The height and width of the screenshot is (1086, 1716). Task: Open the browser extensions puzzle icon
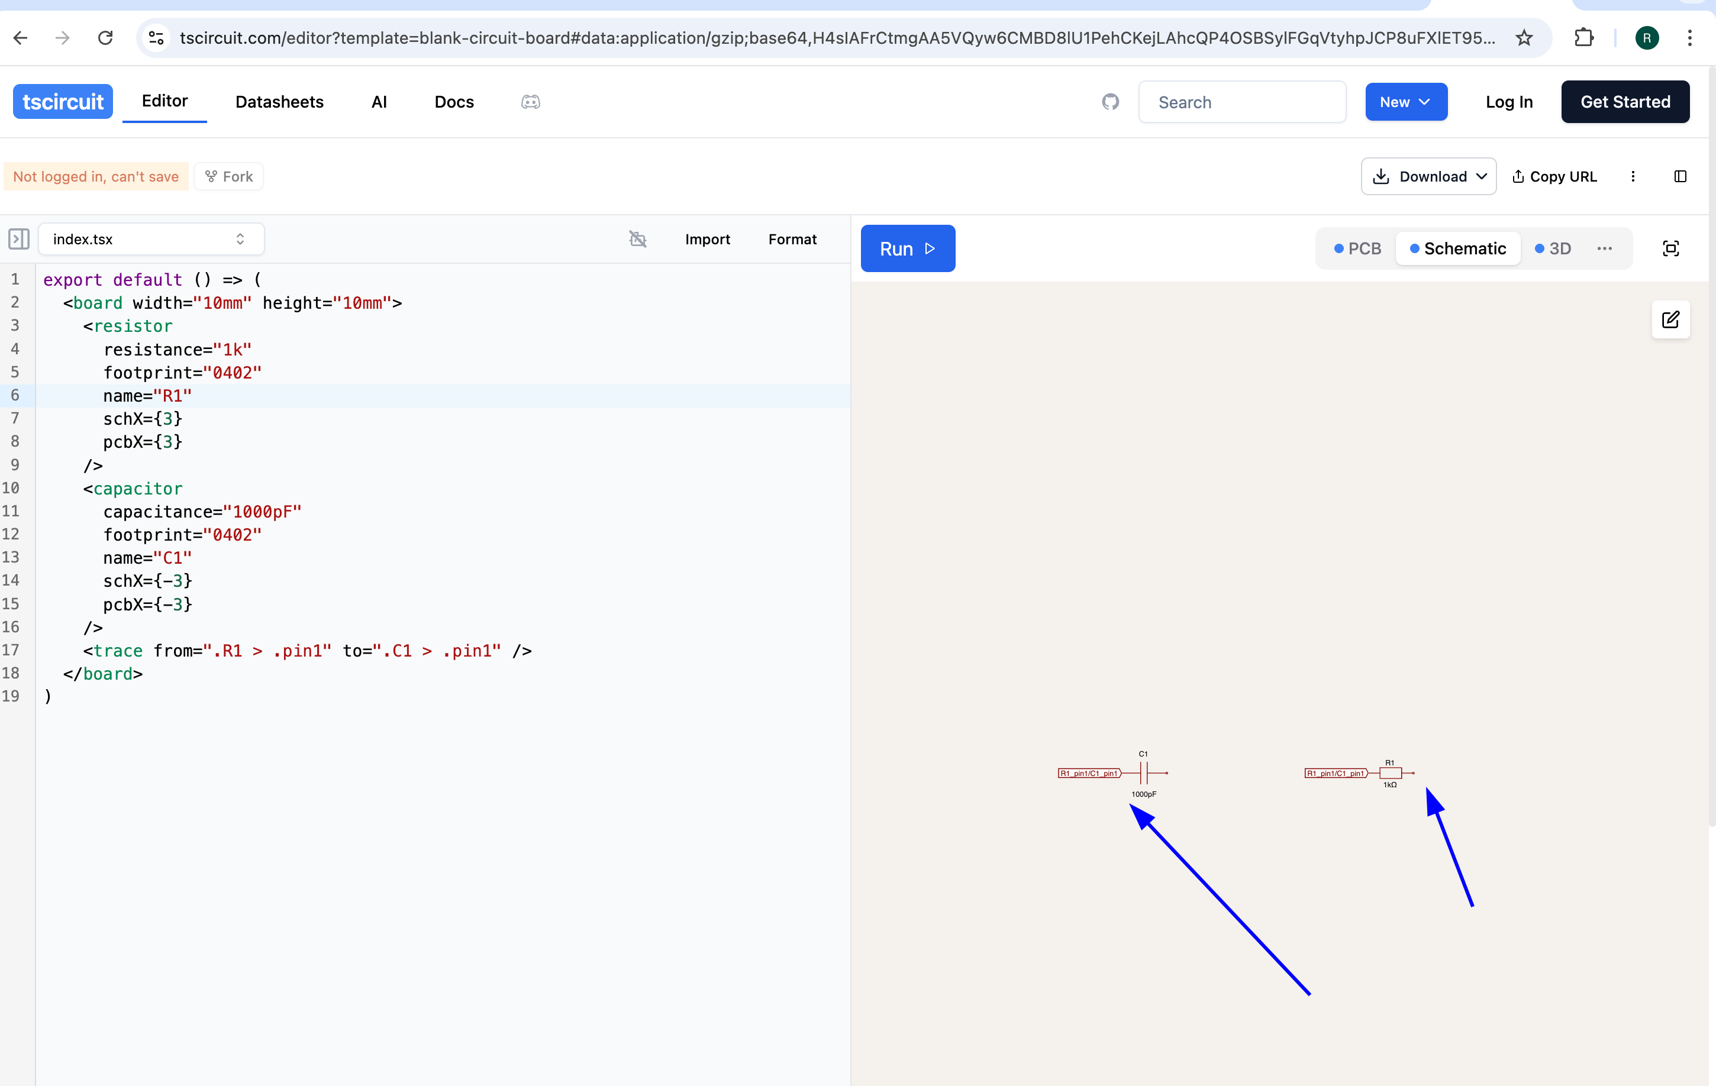1583,38
